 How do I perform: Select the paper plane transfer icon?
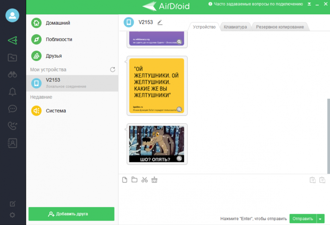[13, 40]
